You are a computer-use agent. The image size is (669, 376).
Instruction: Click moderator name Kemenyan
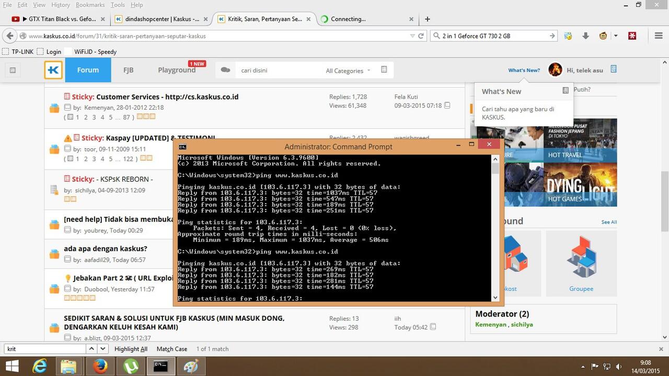(x=491, y=324)
